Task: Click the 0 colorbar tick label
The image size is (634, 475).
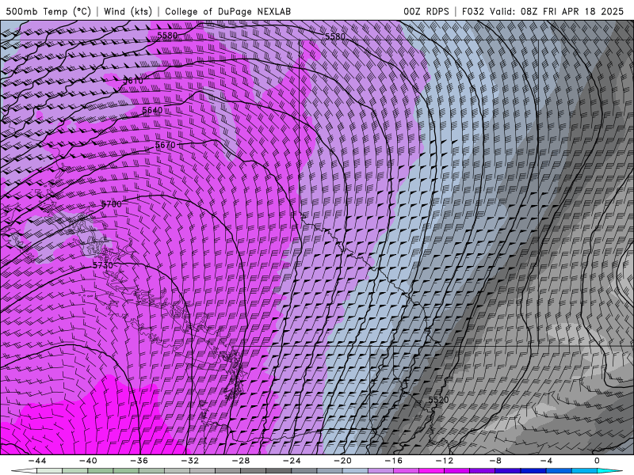Action: point(598,461)
